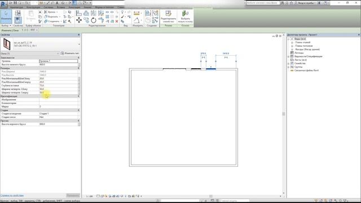Viewport: 361px width, 203px height.
Task: Click the red Delete X icon
Action: [x=117, y=21]
